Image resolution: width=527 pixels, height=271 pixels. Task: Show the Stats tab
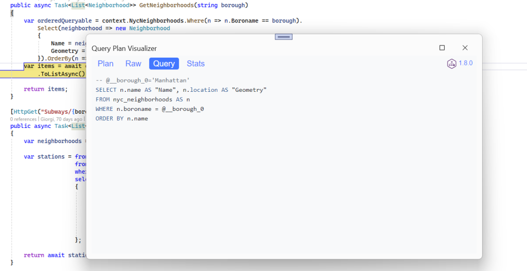(x=196, y=63)
